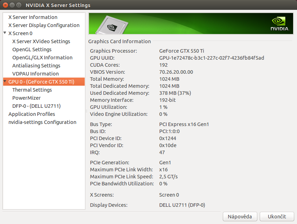Click the VBIOS version '70.26.20.00.00'

click(176, 72)
